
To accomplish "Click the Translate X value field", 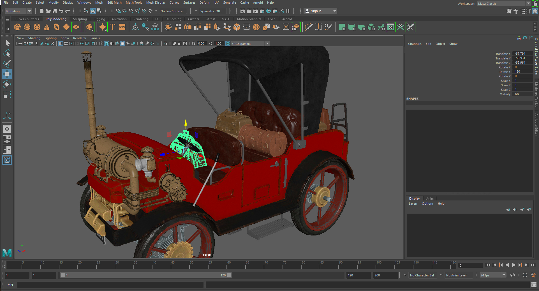I will (522, 54).
